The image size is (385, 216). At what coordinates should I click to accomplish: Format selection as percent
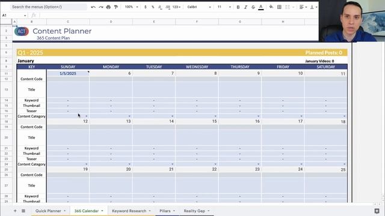(153, 7)
